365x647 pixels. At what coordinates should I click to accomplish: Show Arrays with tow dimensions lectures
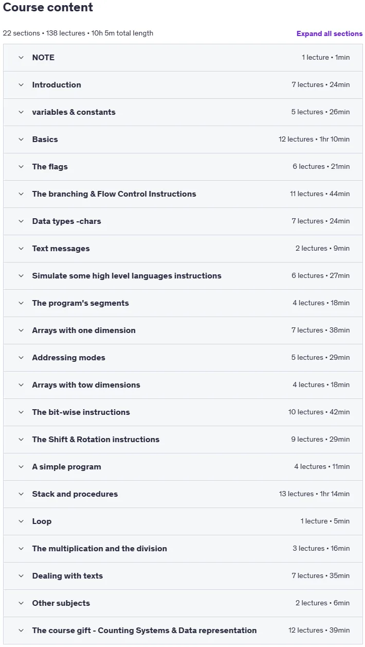click(183, 385)
